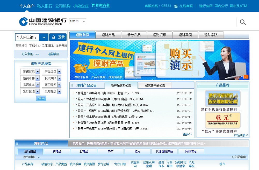The image size is (259, 170).
Task: Click the 乾元 open-end product thumbnail
Action: pos(222,120)
